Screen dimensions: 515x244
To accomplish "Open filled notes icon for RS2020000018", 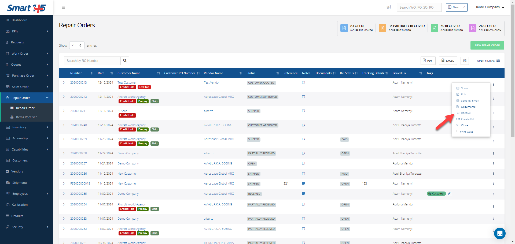I will tap(303, 183).
